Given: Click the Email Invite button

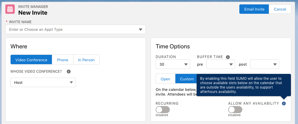Looking at the screenshot, I should pos(254,9).
